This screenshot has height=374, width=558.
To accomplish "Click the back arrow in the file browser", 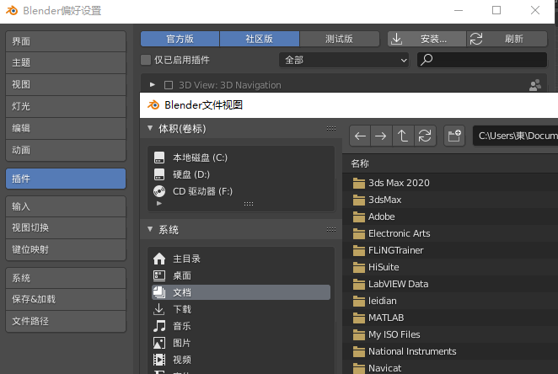I will [x=360, y=136].
